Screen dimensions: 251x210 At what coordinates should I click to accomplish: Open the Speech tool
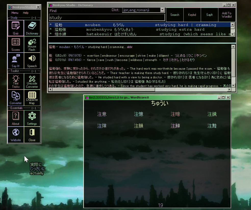coord(32,61)
